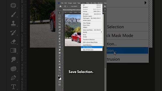Reset default foreground and background colors icon
Viewport: 162px width, 91px height.
coord(58,76)
